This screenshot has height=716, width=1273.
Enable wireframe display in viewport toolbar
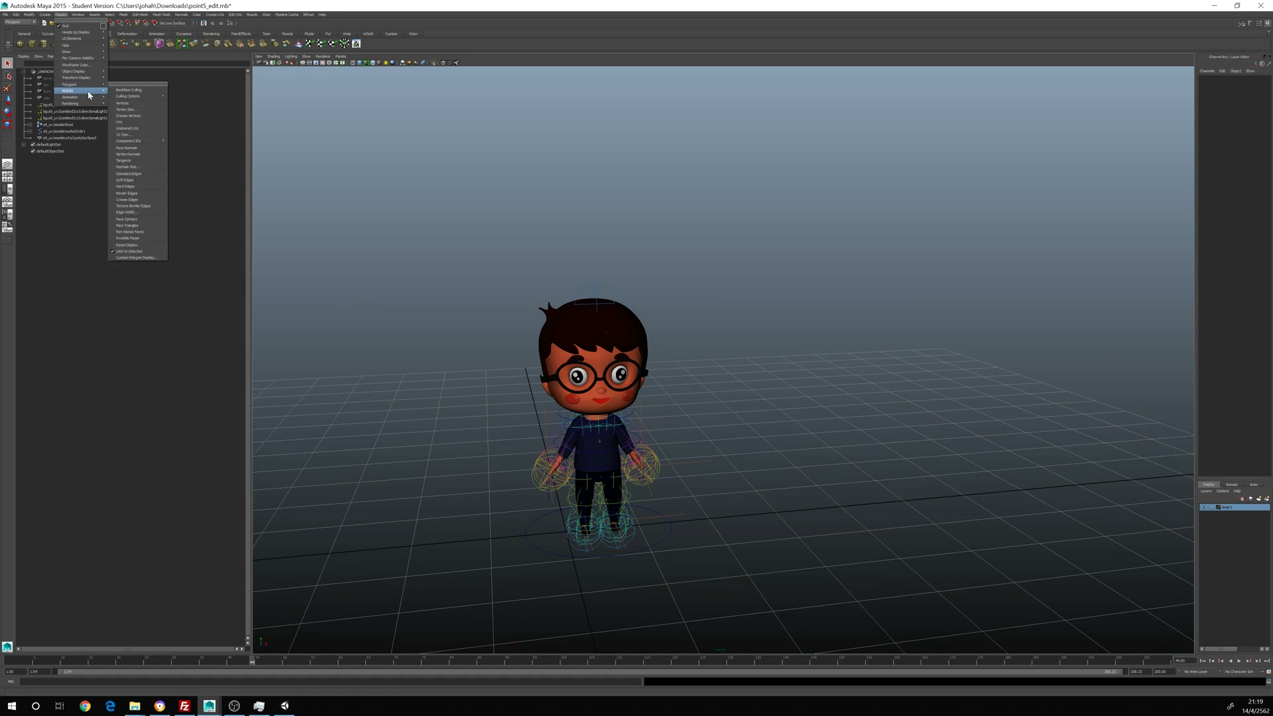coord(353,63)
